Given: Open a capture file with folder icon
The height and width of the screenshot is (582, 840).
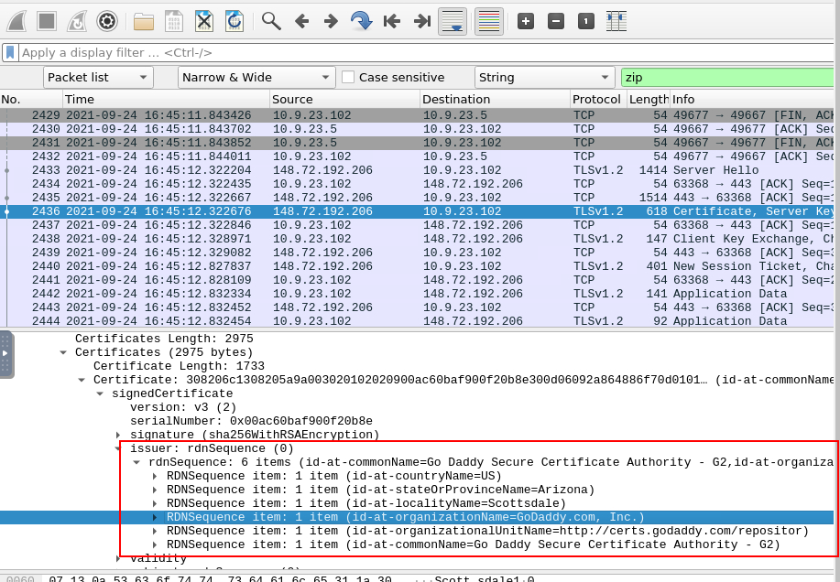Looking at the screenshot, I should coord(144,20).
